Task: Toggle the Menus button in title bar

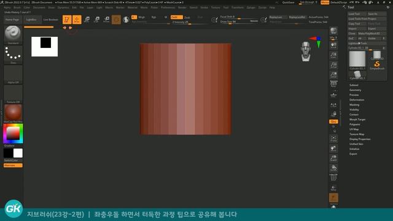Action: click(325, 2)
